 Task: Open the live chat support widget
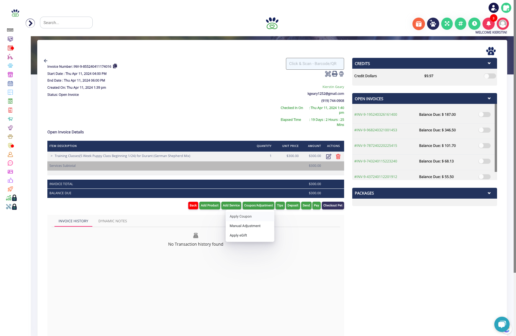tap(502, 324)
